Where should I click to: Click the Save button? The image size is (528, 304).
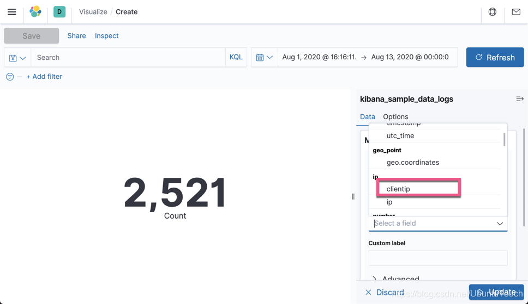coord(31,35)
